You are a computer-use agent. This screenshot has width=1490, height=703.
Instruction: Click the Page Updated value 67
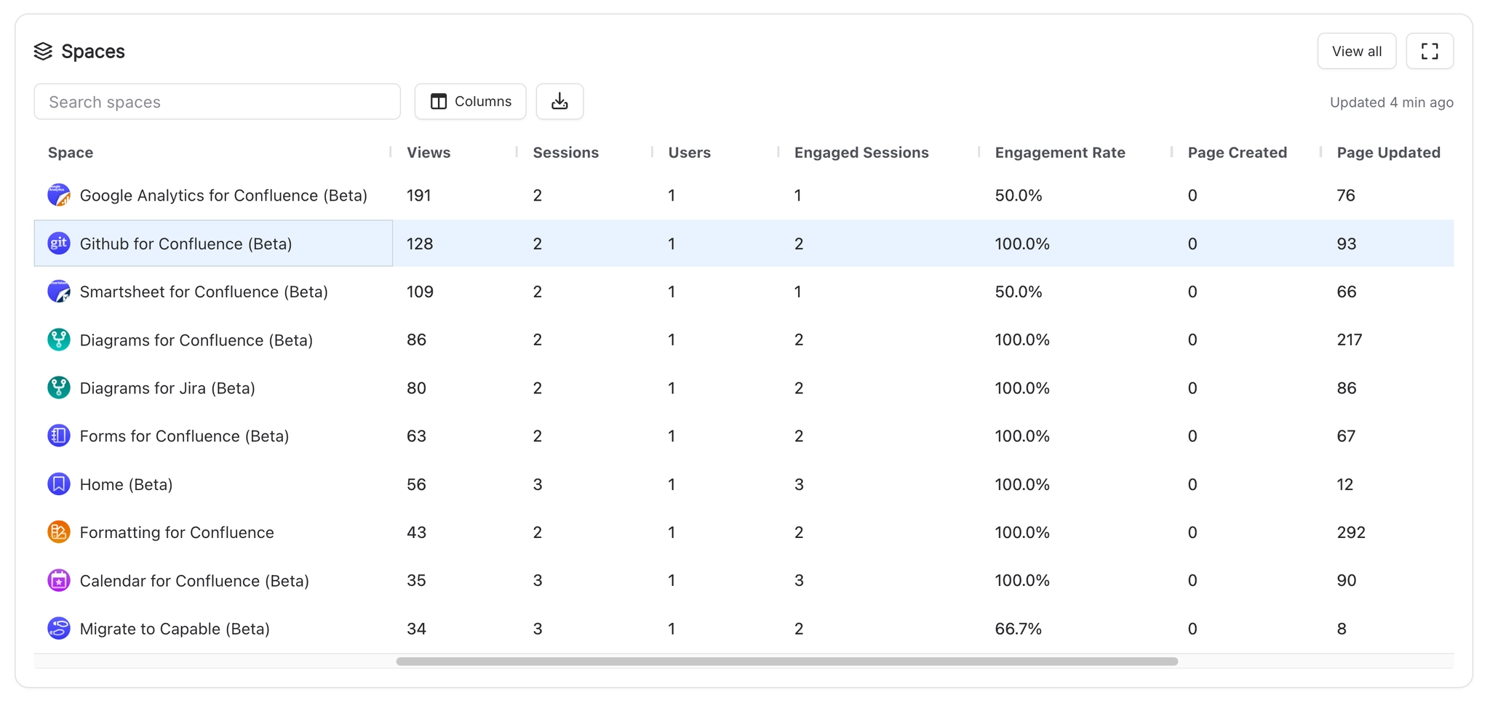pyautogui.click(x=1346, y=436)
